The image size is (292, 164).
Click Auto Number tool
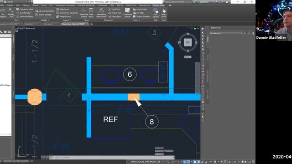click(x=24, y=13)
